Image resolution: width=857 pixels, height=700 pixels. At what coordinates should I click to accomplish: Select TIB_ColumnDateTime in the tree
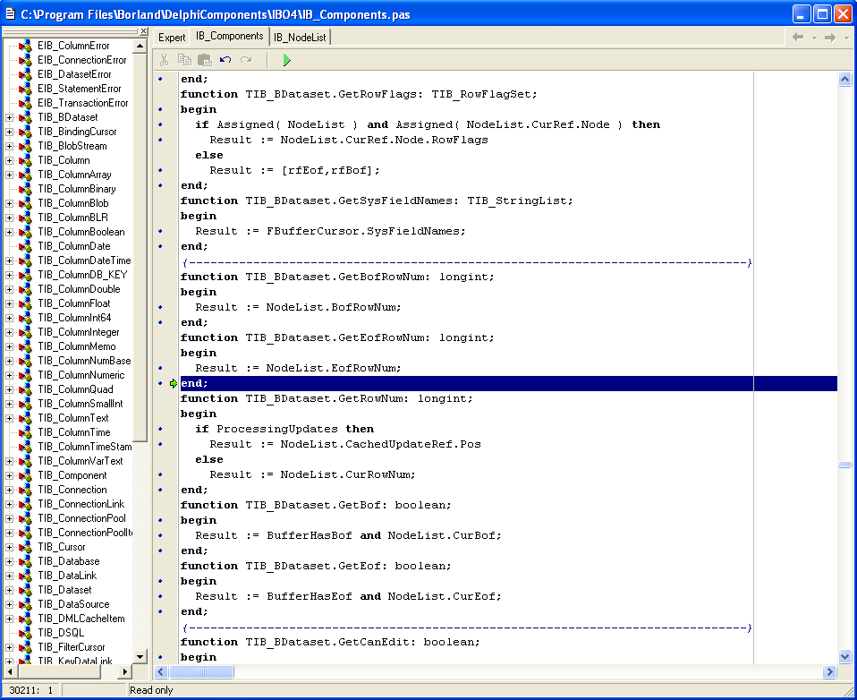point(84,260)
